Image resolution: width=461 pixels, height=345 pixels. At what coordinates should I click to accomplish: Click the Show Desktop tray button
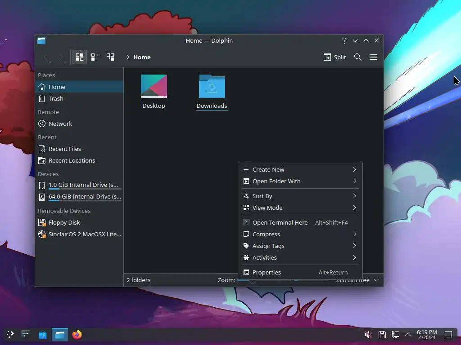(x=448, y=335)
